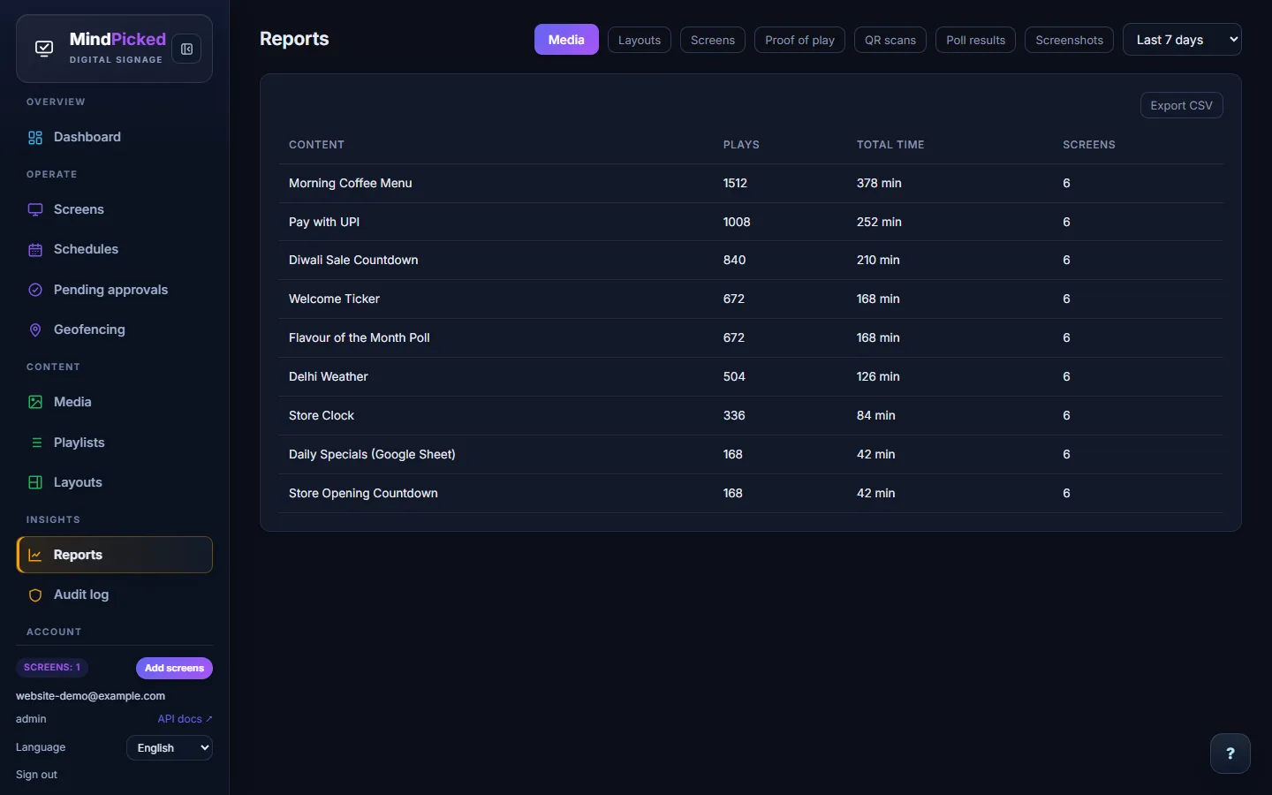Switch to the Media report tab
Viewport: 1272px width, 795px height.
click(566, 40)
